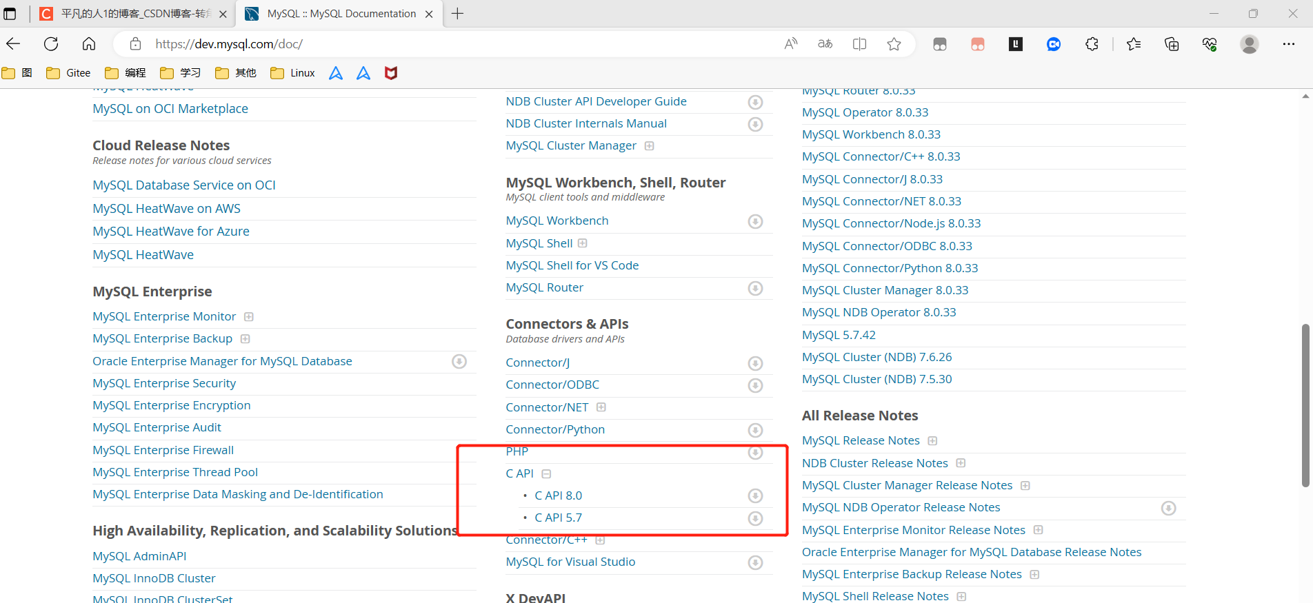This screenshot has height=603, width=1313.
Task: Open the Collections panel
Action: [1172, 44]
